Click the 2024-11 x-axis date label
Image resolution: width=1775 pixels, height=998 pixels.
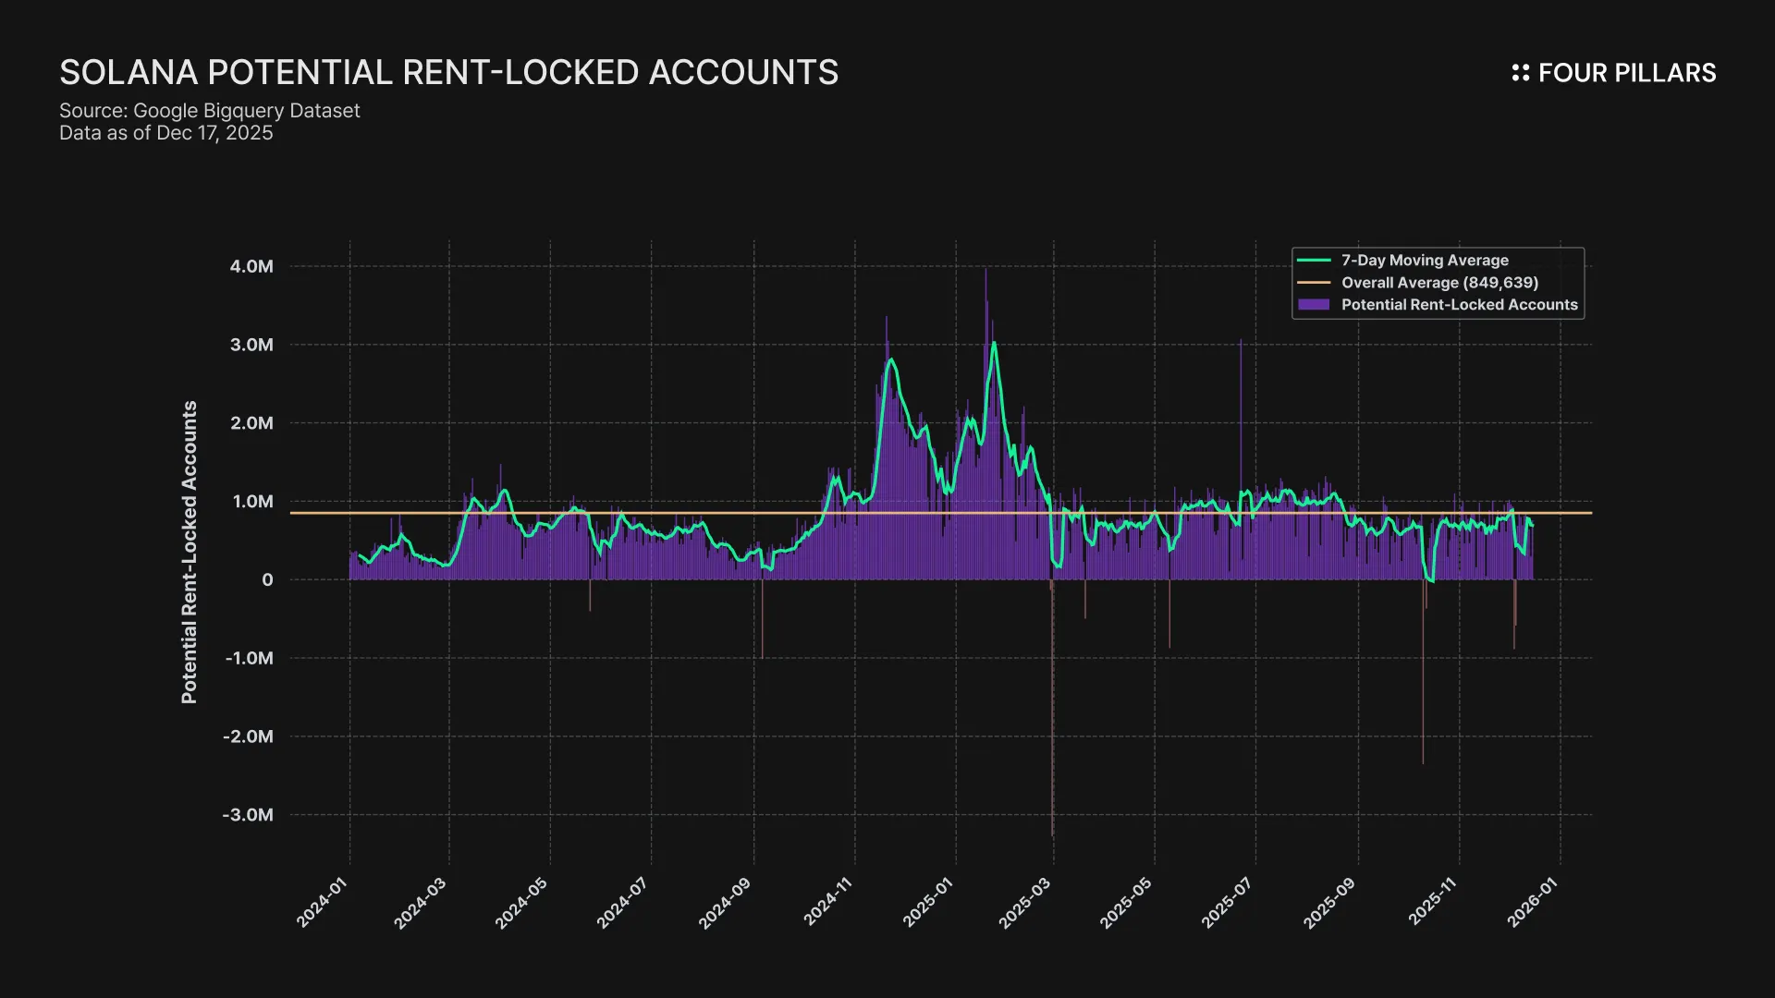tap(827, 902)
